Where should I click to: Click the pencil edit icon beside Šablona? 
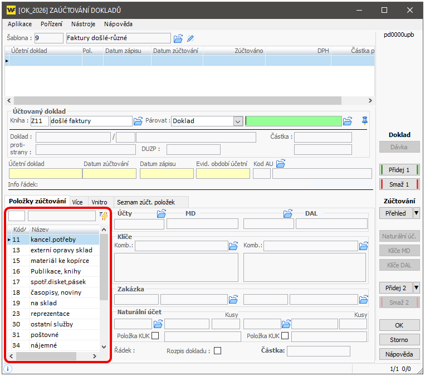pyautogui.click(x=190, y=38)
